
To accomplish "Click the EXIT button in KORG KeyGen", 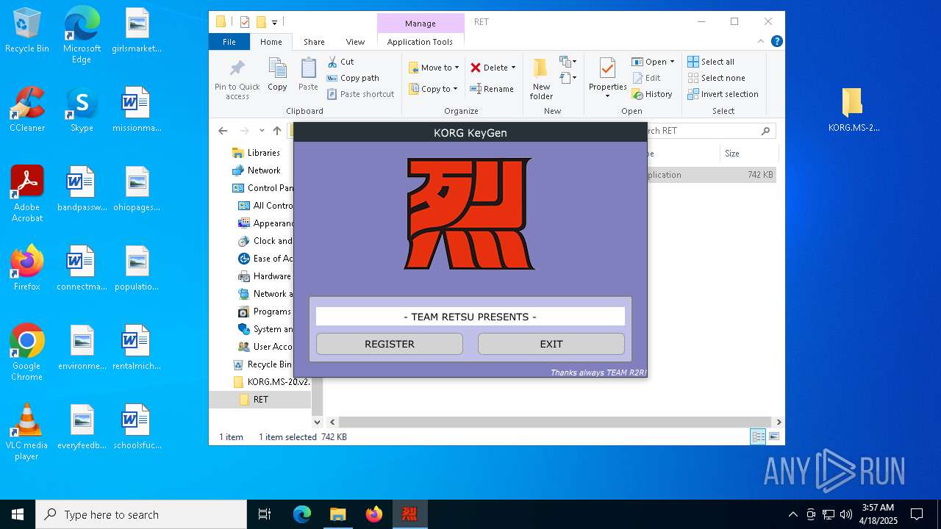I will [551, 344].
